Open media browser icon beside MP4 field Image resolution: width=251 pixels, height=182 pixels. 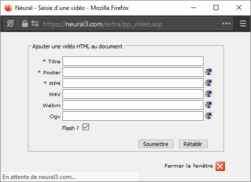tap(208, 83)
